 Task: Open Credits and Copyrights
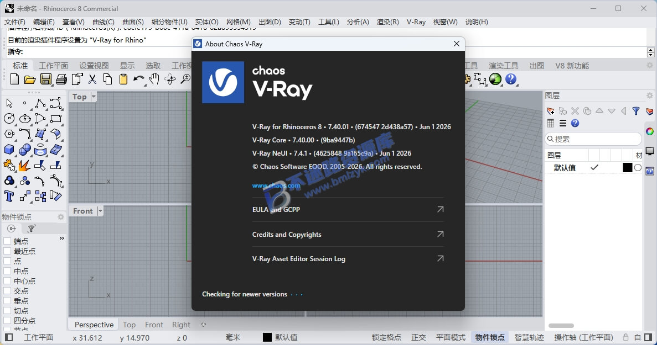coord(348,234)
